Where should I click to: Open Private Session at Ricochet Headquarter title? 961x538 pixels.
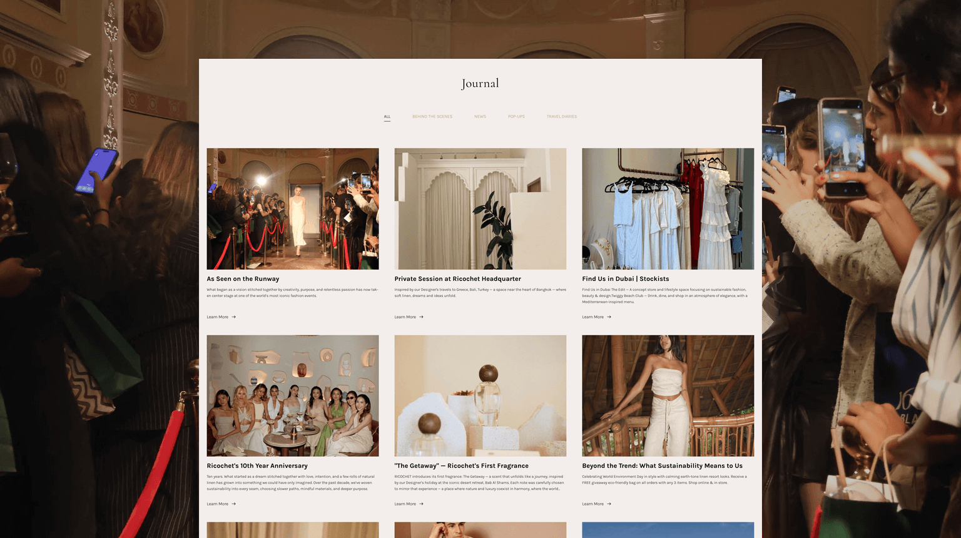[x=457, y=279]
